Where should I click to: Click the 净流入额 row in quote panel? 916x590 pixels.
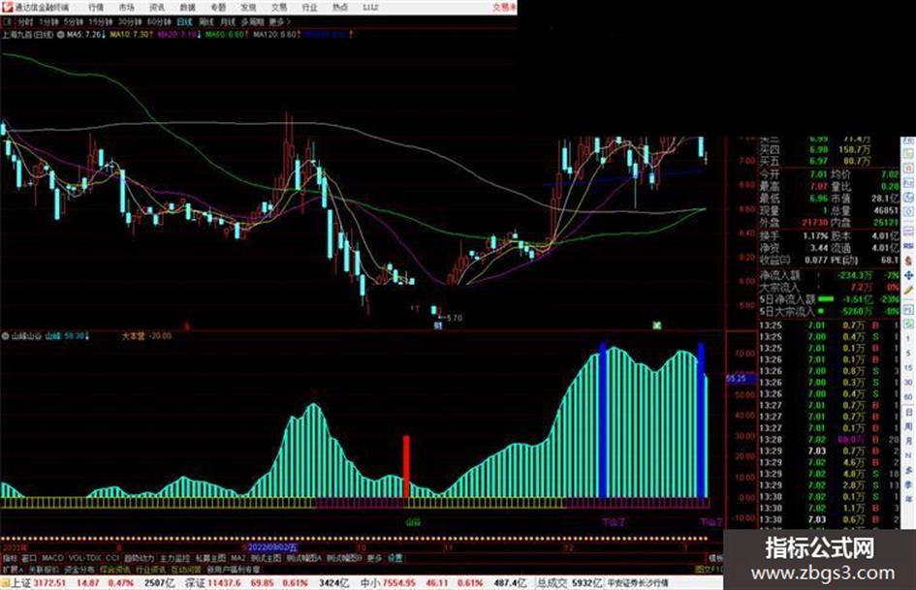830,274
